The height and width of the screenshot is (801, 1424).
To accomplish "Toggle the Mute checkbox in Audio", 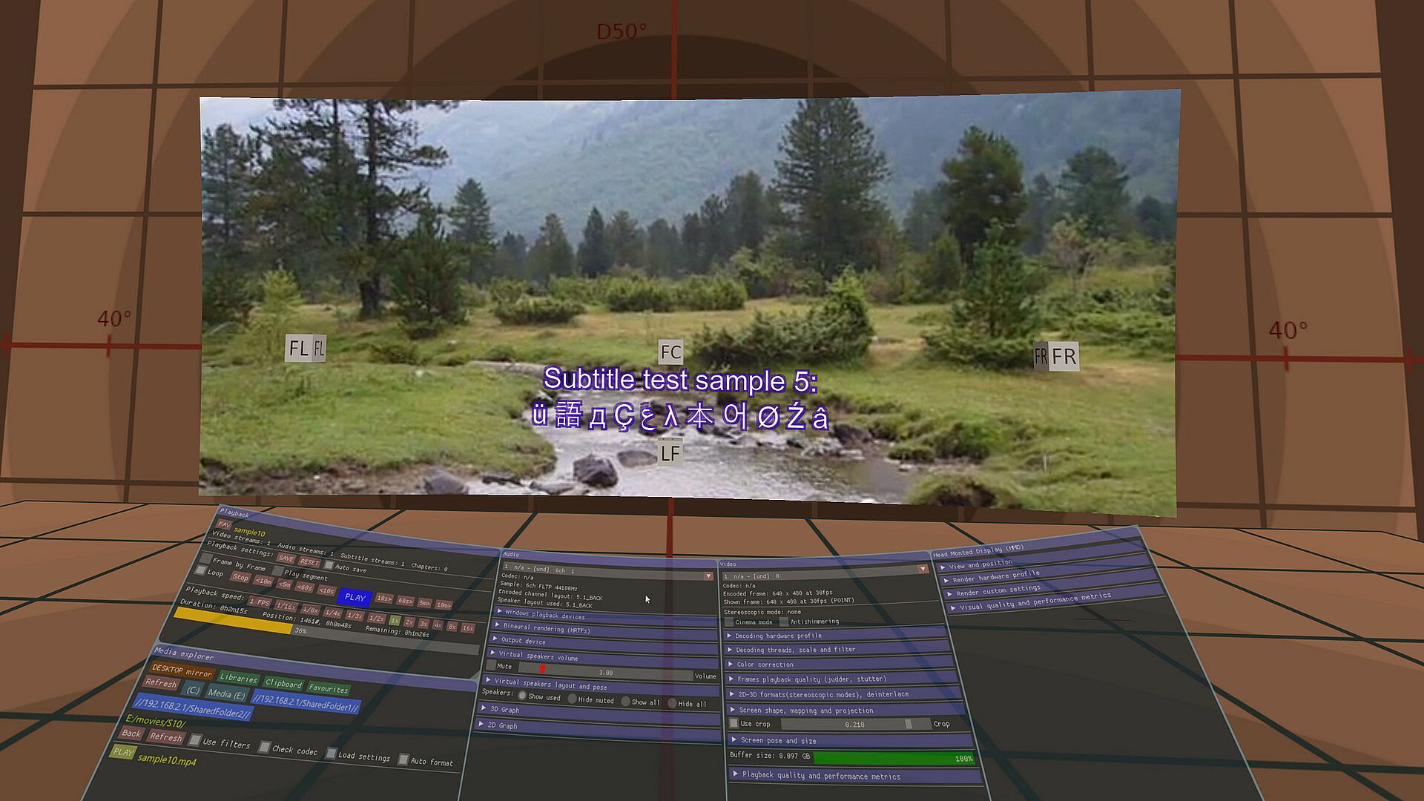I will (491, 665).
